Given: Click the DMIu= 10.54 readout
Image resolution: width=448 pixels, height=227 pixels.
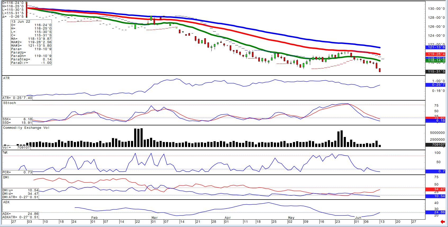Looking at the screenshot, I should [x=20, y=190].
